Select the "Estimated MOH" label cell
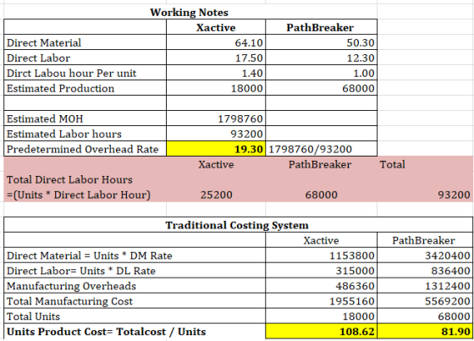This screenshot has width=474, height=341. point(85,118)
